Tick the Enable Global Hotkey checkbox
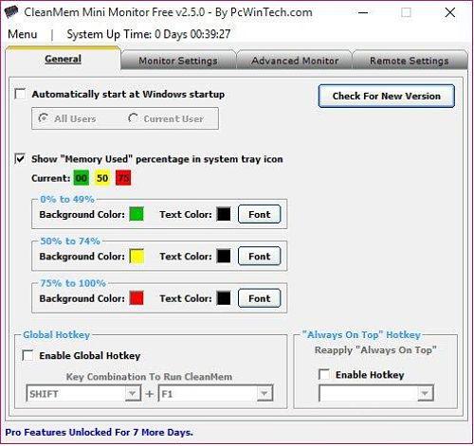 [x=27, y=355]
